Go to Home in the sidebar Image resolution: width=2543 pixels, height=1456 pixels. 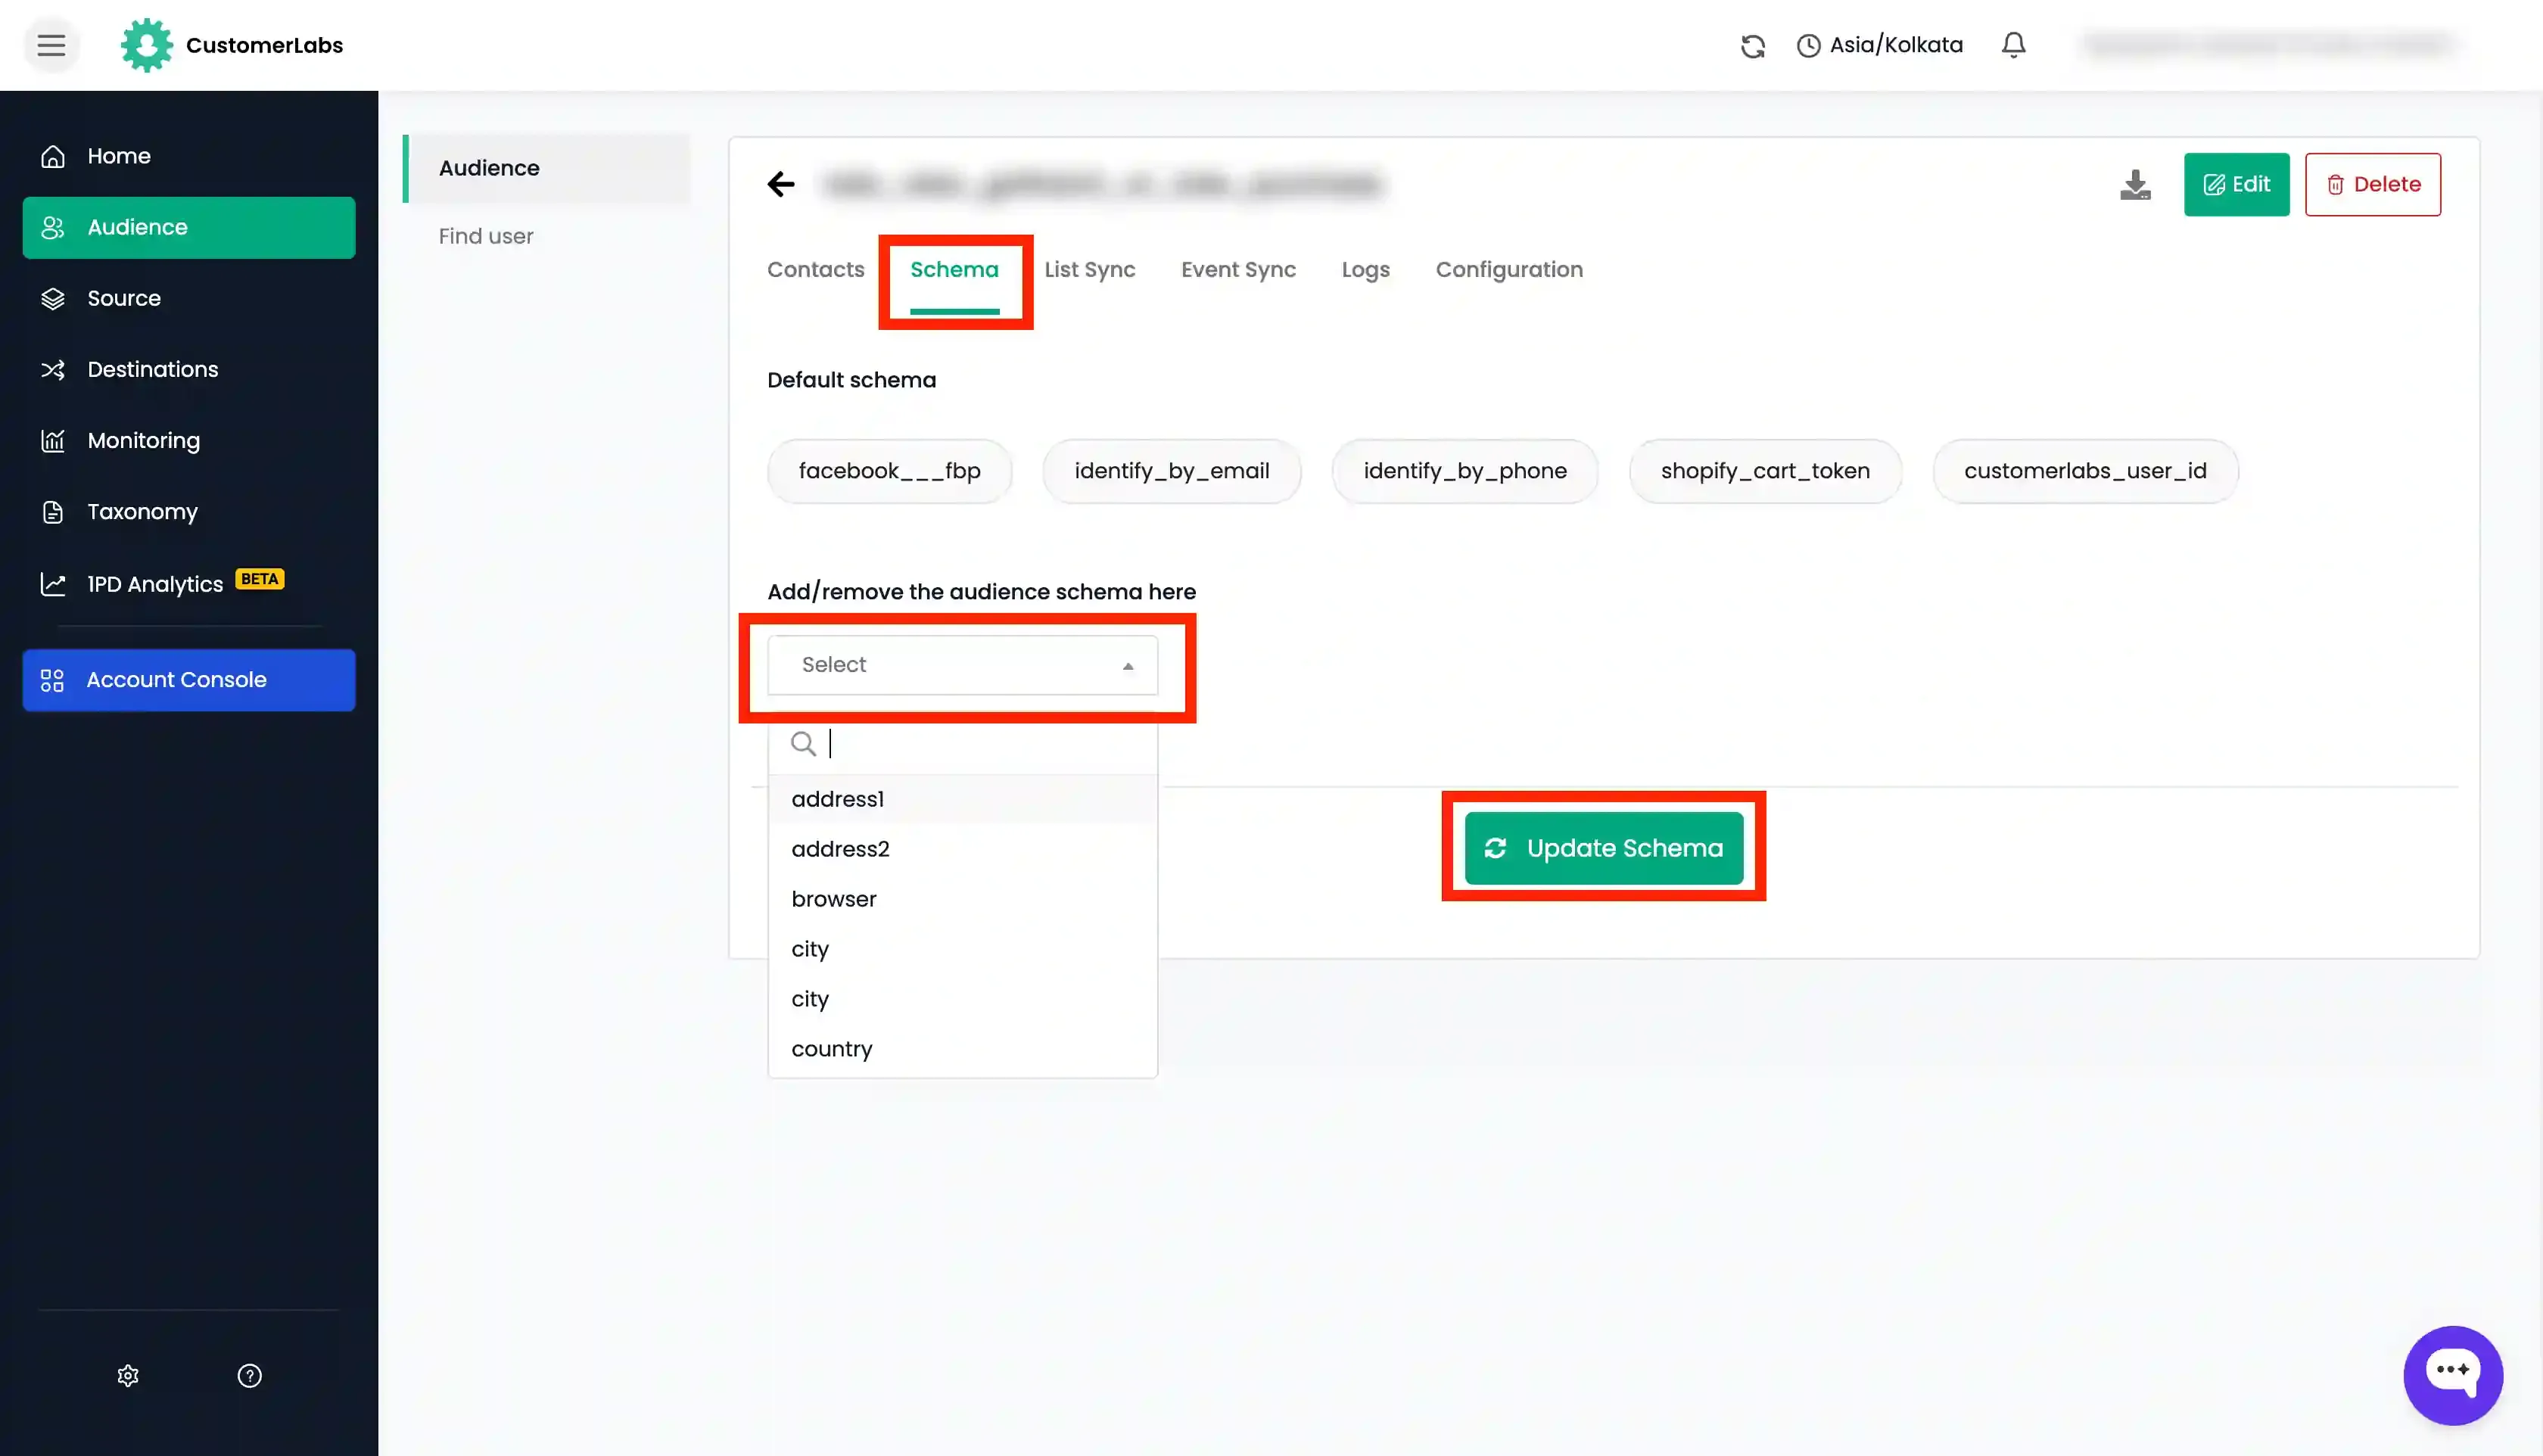point(189,156)
